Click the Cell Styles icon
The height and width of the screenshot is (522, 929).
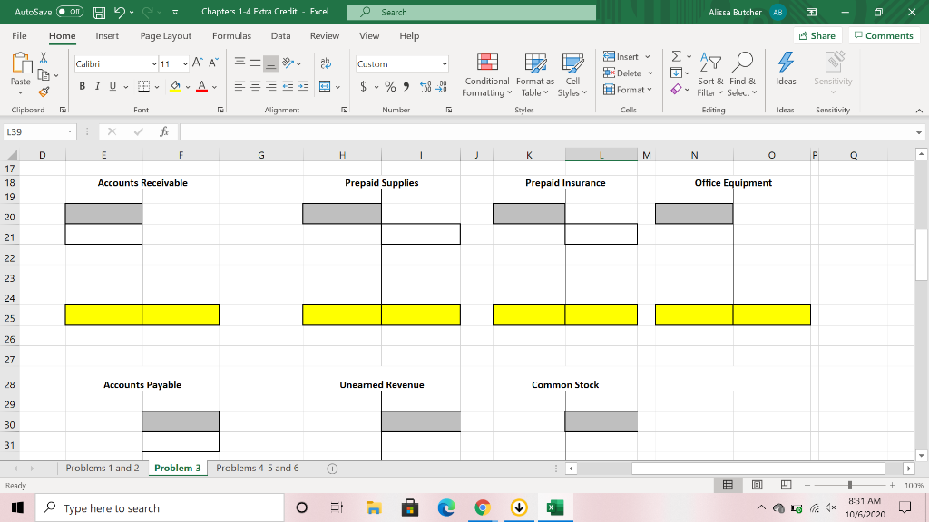tap(571, 77)
